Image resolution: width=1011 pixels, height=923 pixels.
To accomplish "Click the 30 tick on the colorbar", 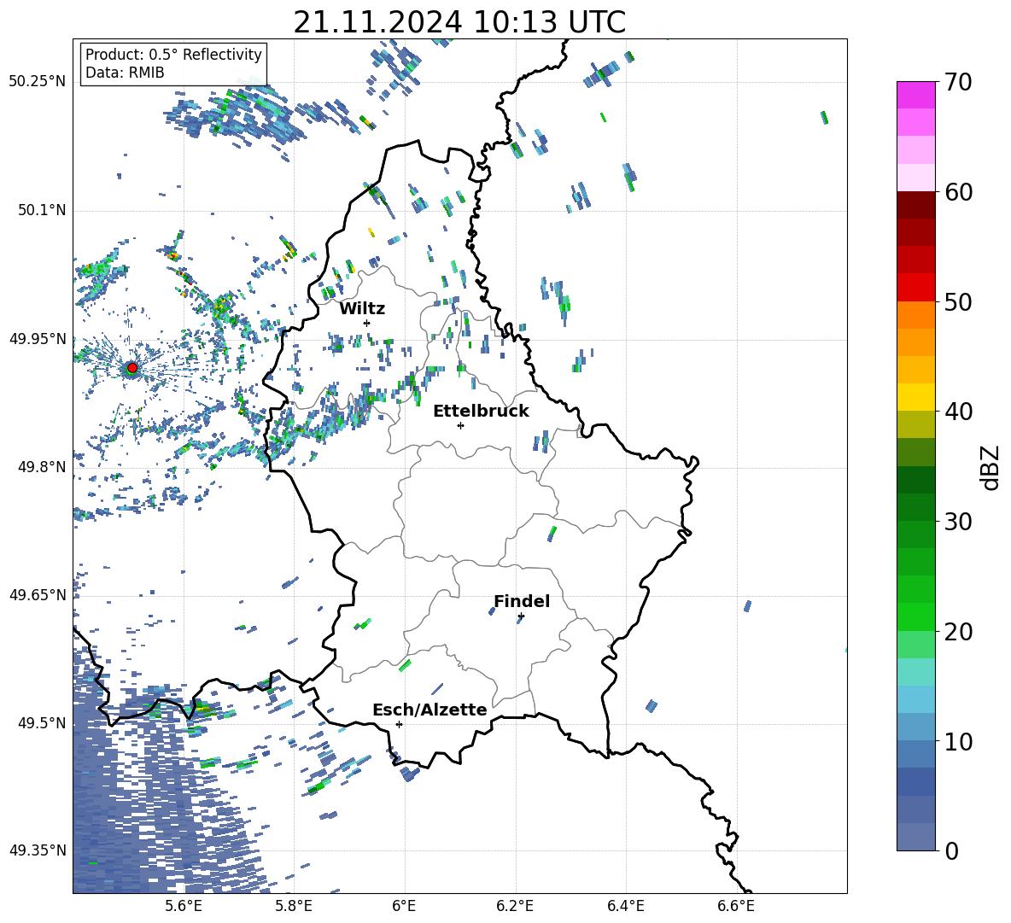I will click(x=958, y=522).
